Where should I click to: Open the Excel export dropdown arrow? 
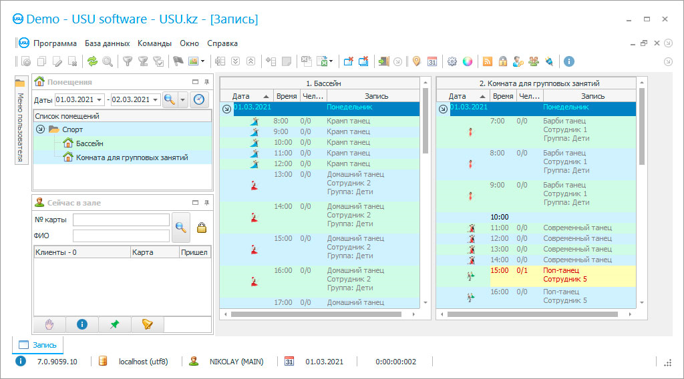[331, 61]
